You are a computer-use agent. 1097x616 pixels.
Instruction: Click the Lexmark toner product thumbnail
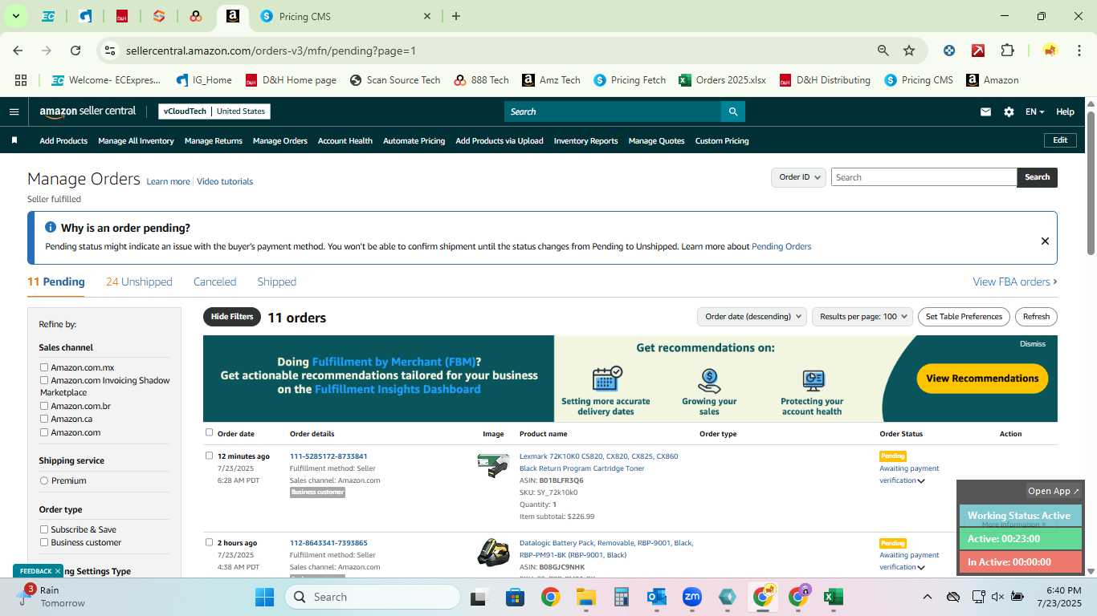click(x=492, y=466)
